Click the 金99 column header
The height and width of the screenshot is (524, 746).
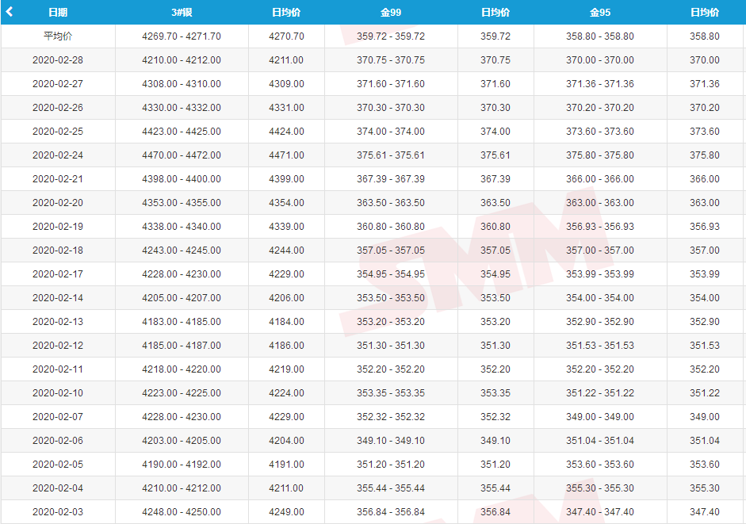(391, 13)
